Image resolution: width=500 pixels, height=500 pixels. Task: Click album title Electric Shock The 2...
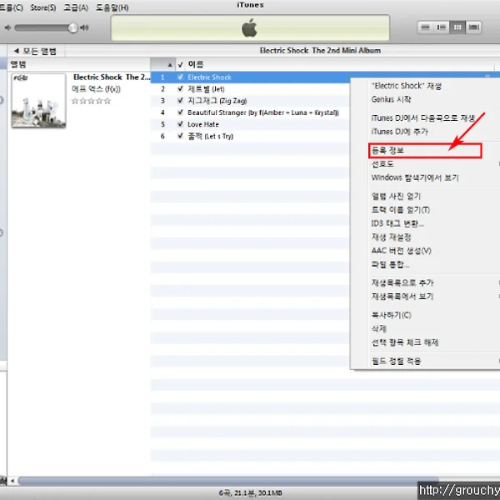[x=112, y=77]
